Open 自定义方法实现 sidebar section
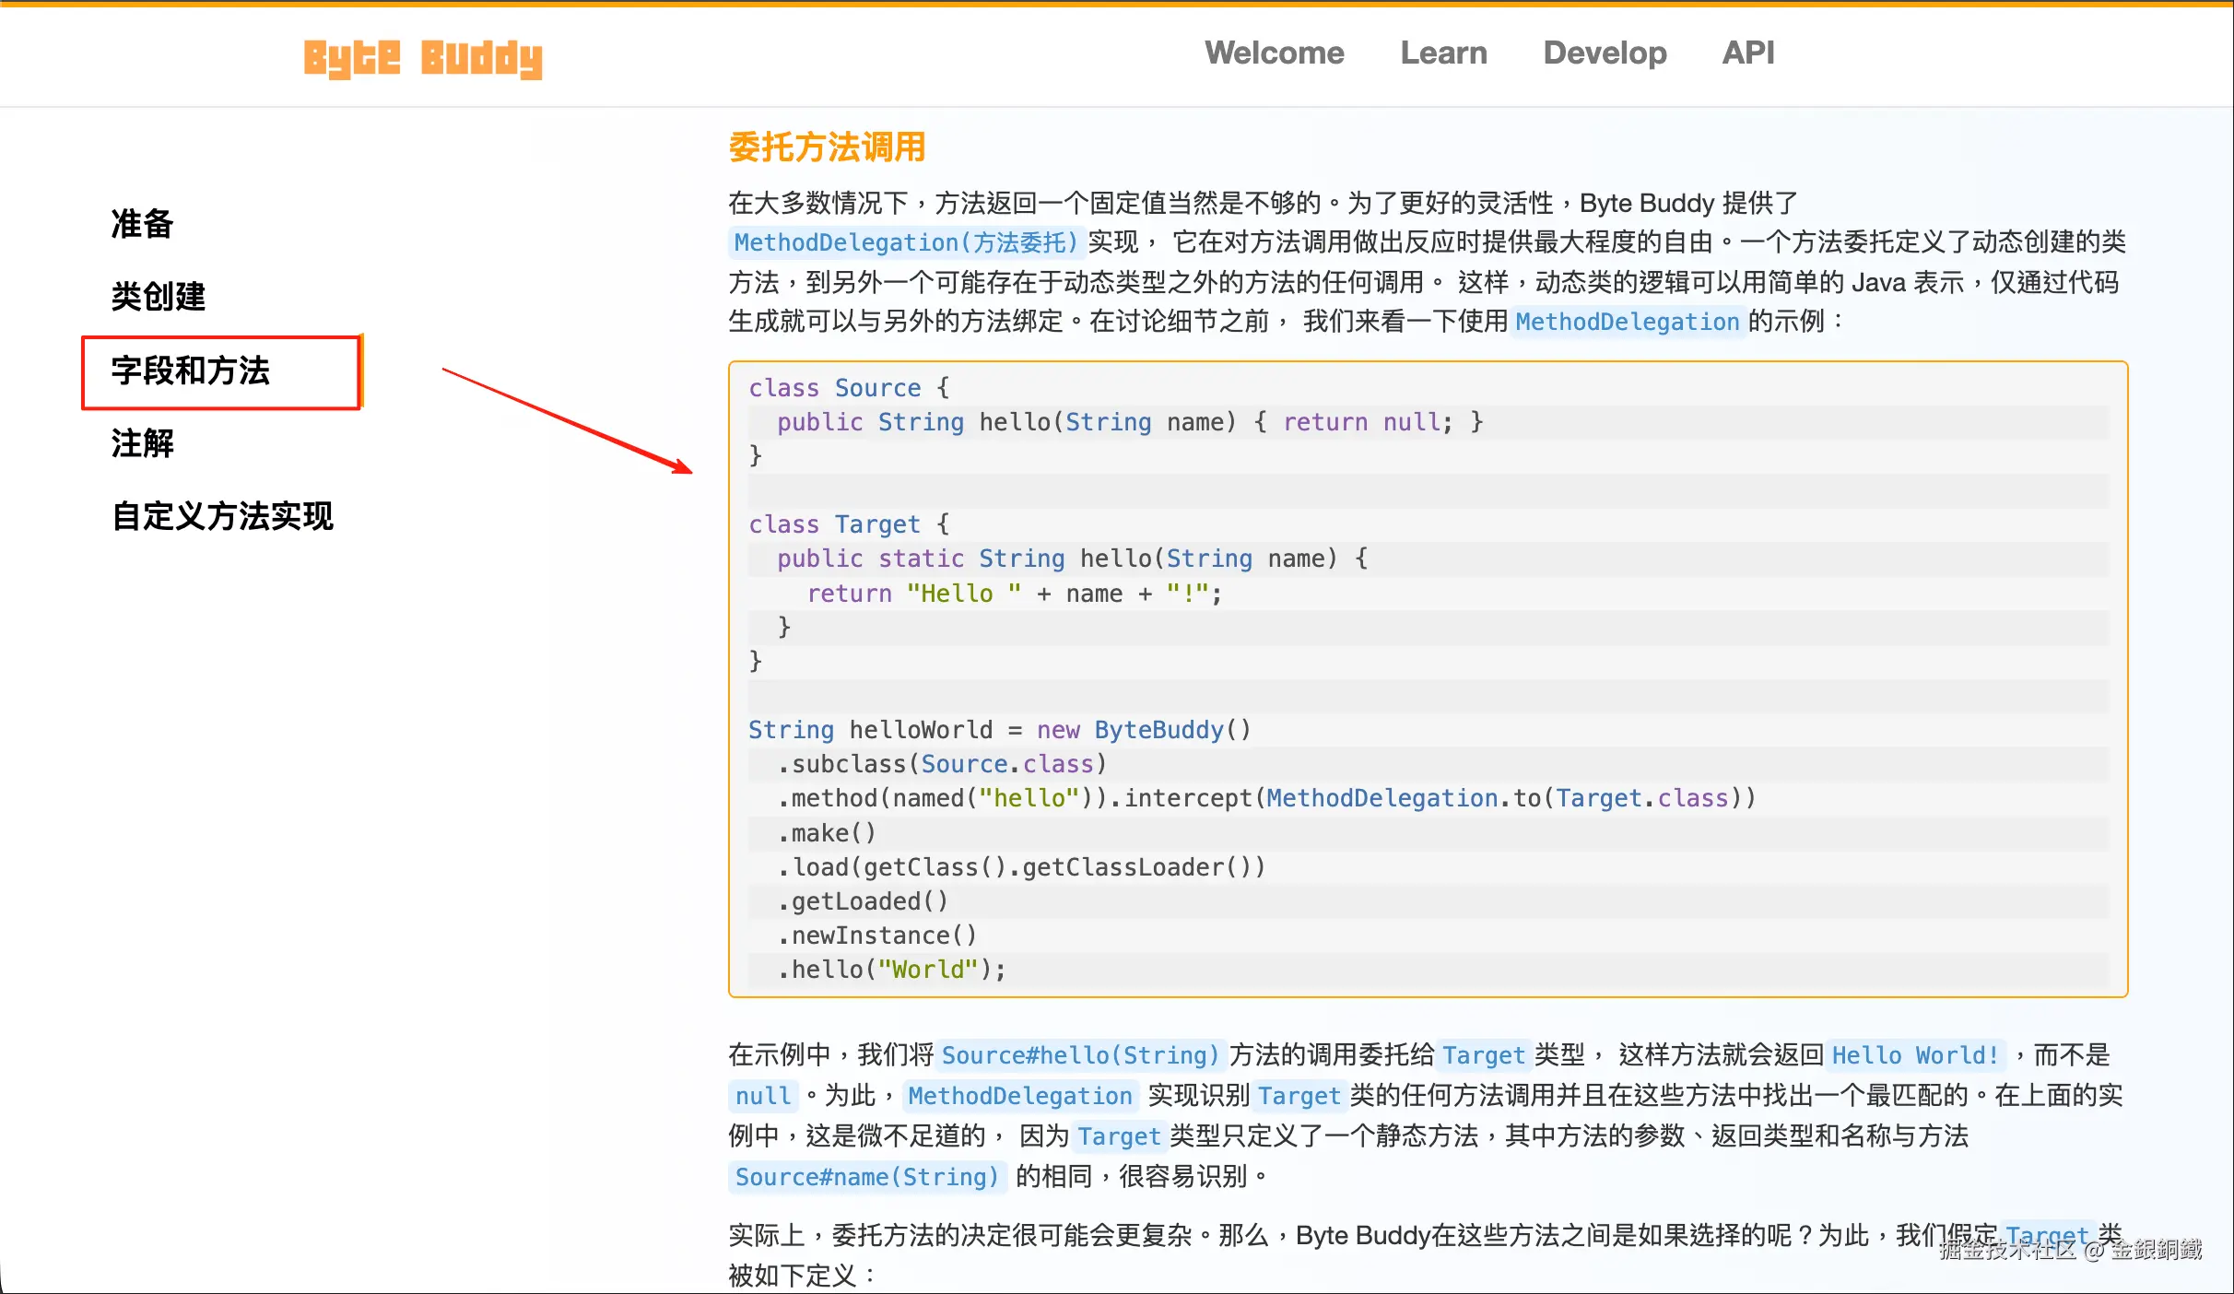The width and height of the screenshot is (2234, 1294). pyautogui.click(x=222, y=516)
